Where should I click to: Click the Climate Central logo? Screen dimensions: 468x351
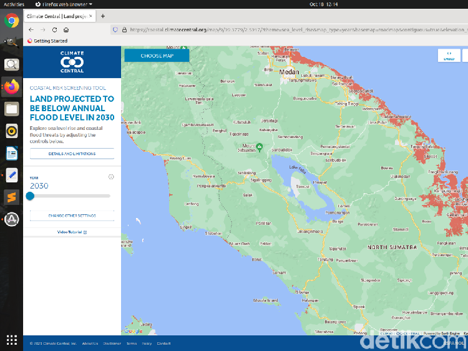pos(72,62)
